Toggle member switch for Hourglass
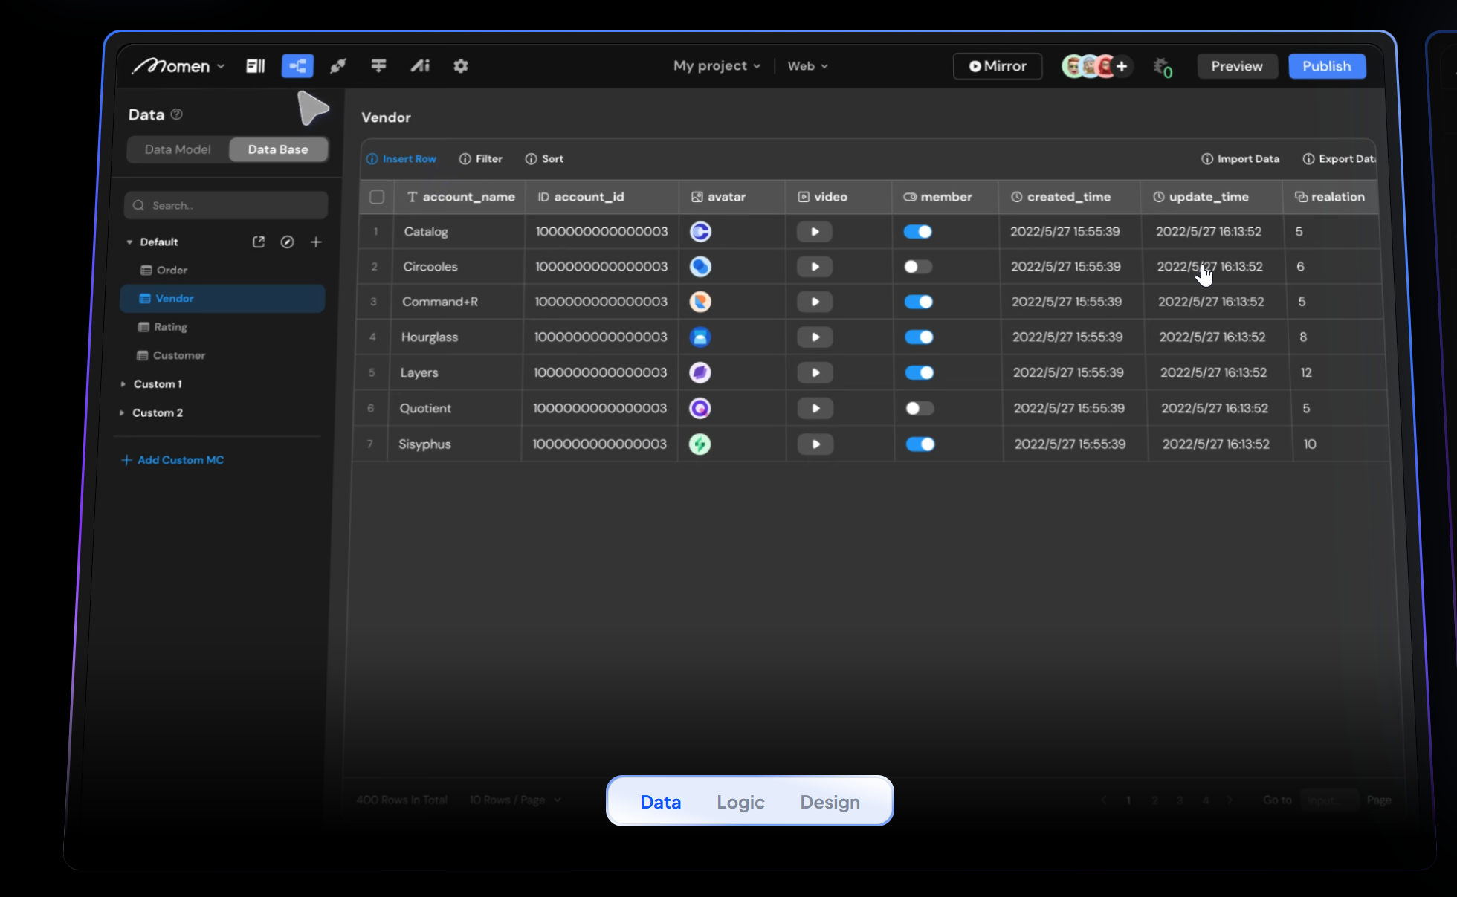This screenshot has width=1457, height=897. (x=919, y=337)
